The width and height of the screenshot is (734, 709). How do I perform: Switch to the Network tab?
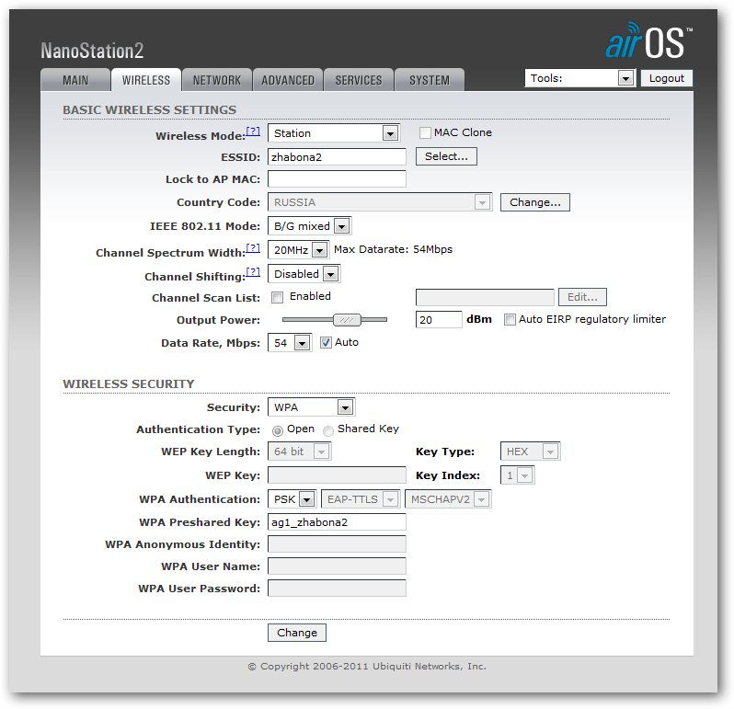(217, 80)
